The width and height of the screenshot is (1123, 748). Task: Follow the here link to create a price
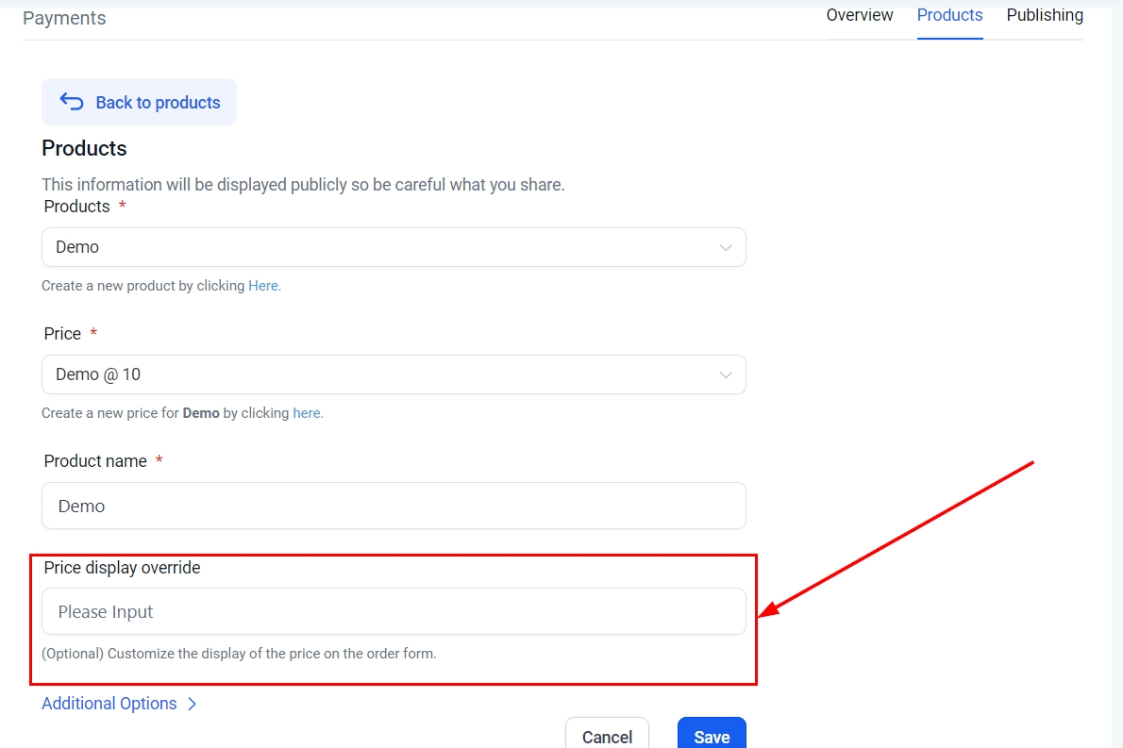pos(307,413)
